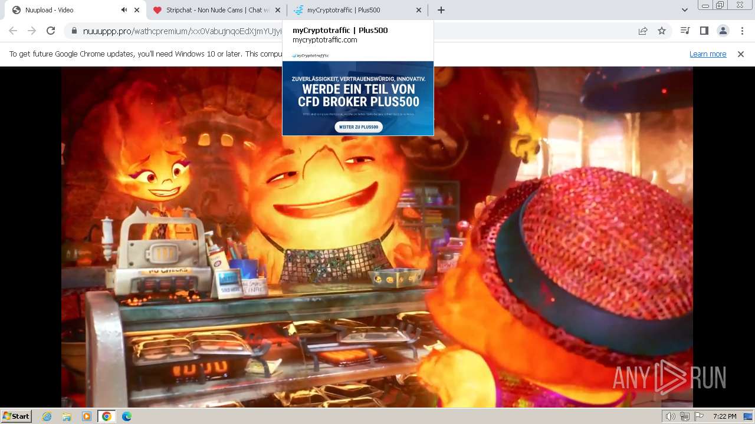Open the media controls button
Viewport: 755px width, 424px height.
(685, 31)
